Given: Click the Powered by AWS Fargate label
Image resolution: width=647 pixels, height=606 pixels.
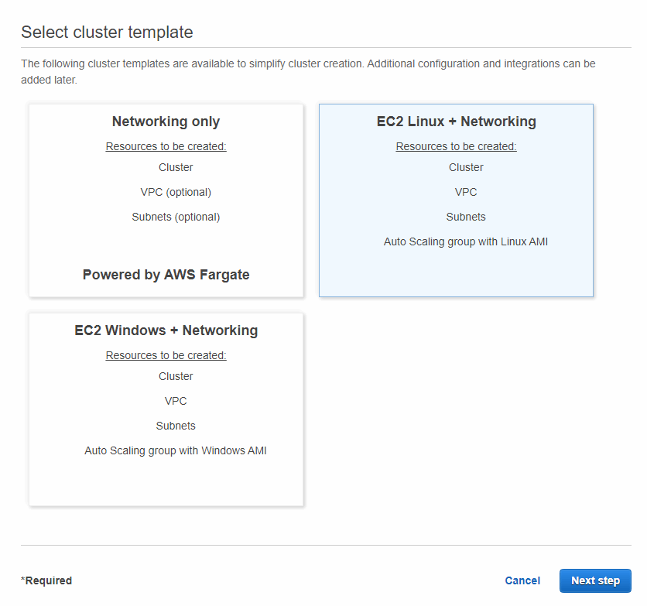Looking at the screenshot, I should point(166,275).
